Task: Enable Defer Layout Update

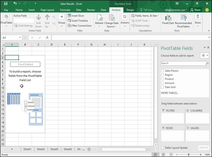Action: (x=163, y=147)
